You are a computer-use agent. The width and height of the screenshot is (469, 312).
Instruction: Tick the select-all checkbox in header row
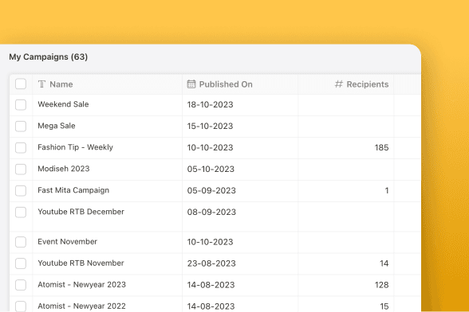[21, 84]
